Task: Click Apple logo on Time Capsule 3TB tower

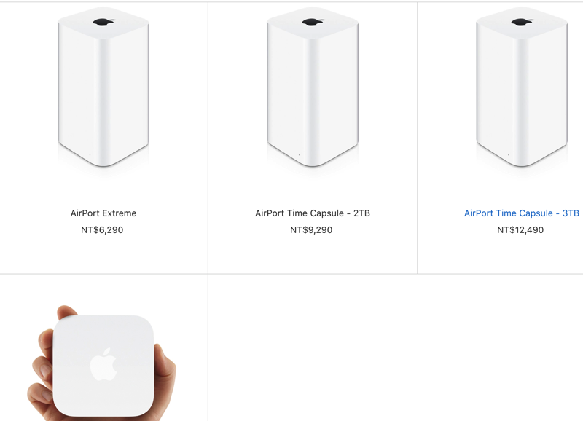Action: tap(523, 23)
